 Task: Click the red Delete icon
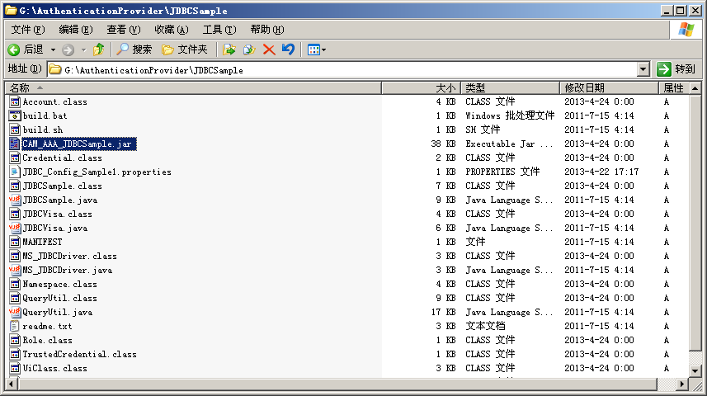pos(269,49)
